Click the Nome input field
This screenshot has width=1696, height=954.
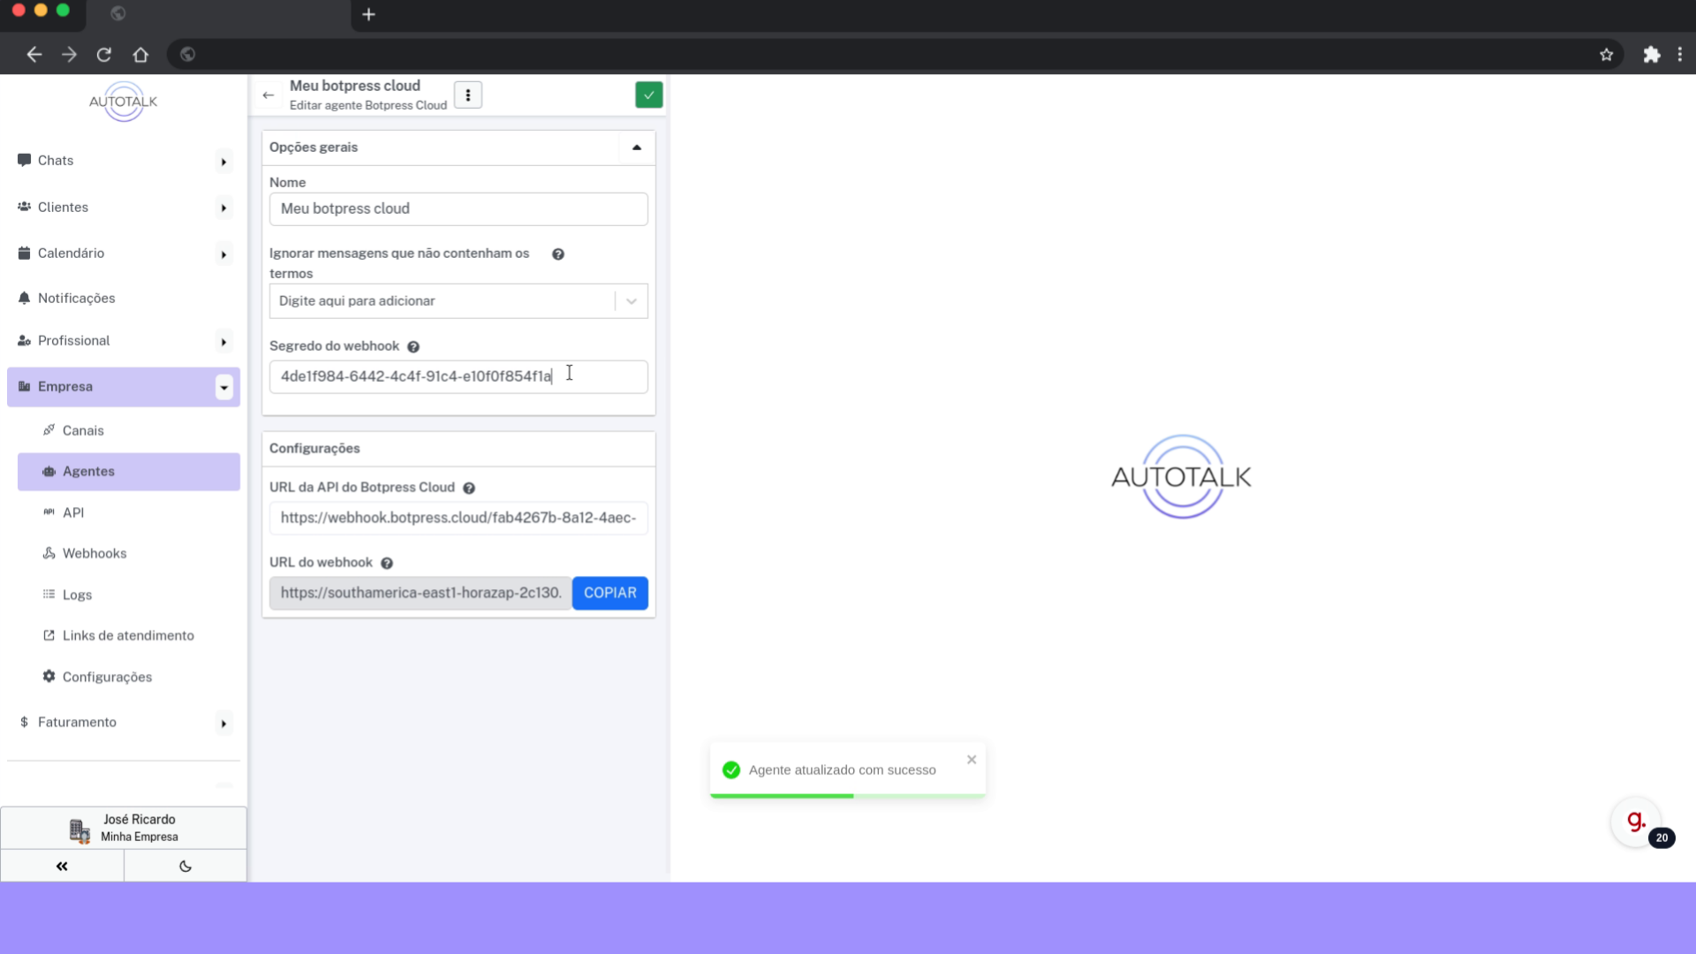click(x=458, y=209)
